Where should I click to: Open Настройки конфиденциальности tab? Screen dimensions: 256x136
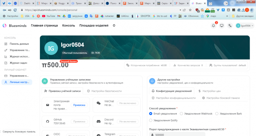click(x=174, y=98)
